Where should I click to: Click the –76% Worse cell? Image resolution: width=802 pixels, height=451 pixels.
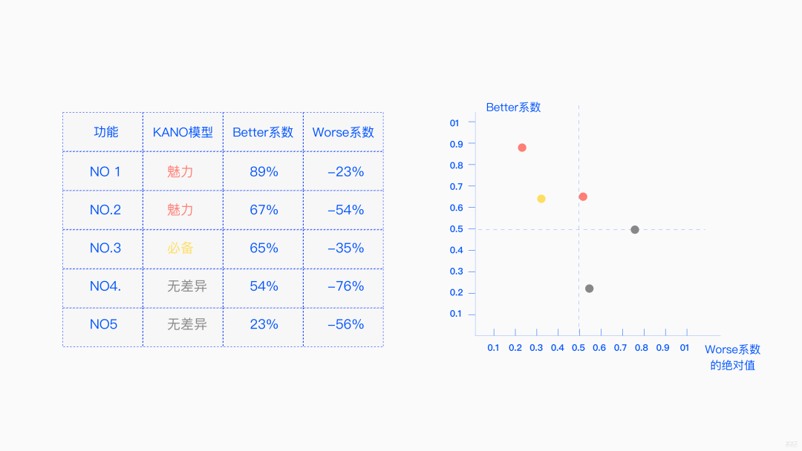pyautogui.click(x=346, y=286)
